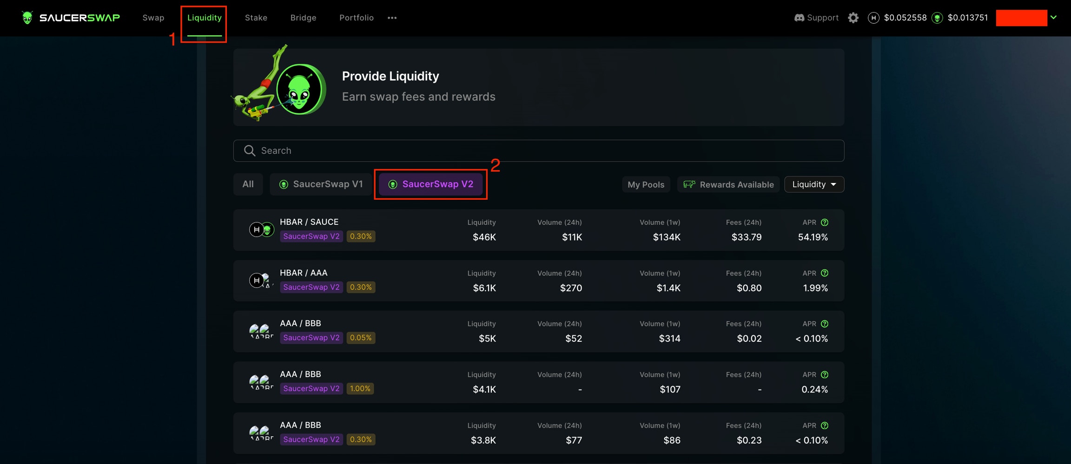Open the HBAR / AAA pool
This screenshot has height=464, width=1071.
click(x=539, y=281)
